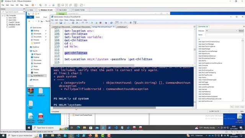Open the VMware library search dropdown arrow

point(24,12)
